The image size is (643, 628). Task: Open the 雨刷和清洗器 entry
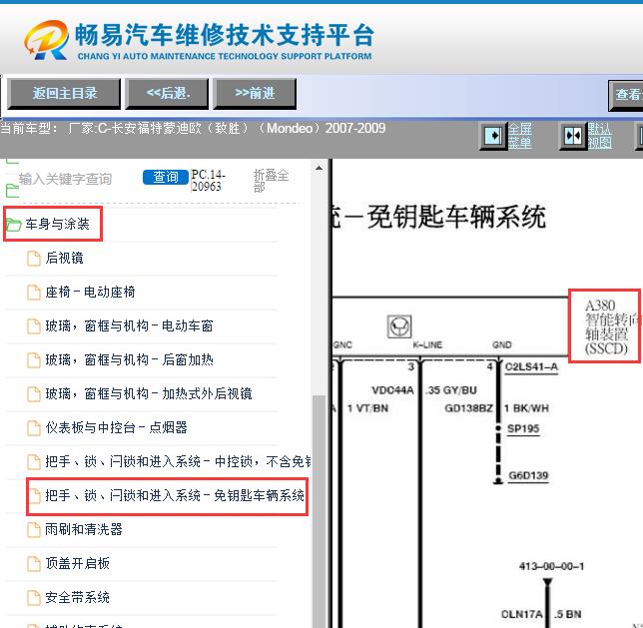click(x=84, y=529)
